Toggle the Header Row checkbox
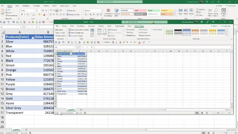This screenshot has height=134, width=238. point(125,29)
